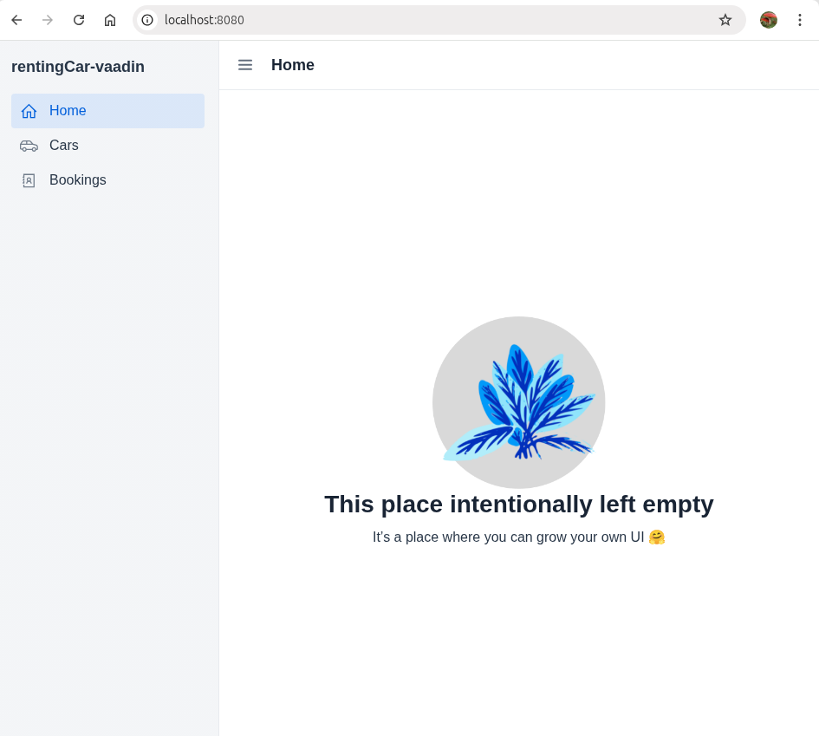819x736 pixels.
Task: Go back using browser back arrow
Action: click(x=16, y=20)
